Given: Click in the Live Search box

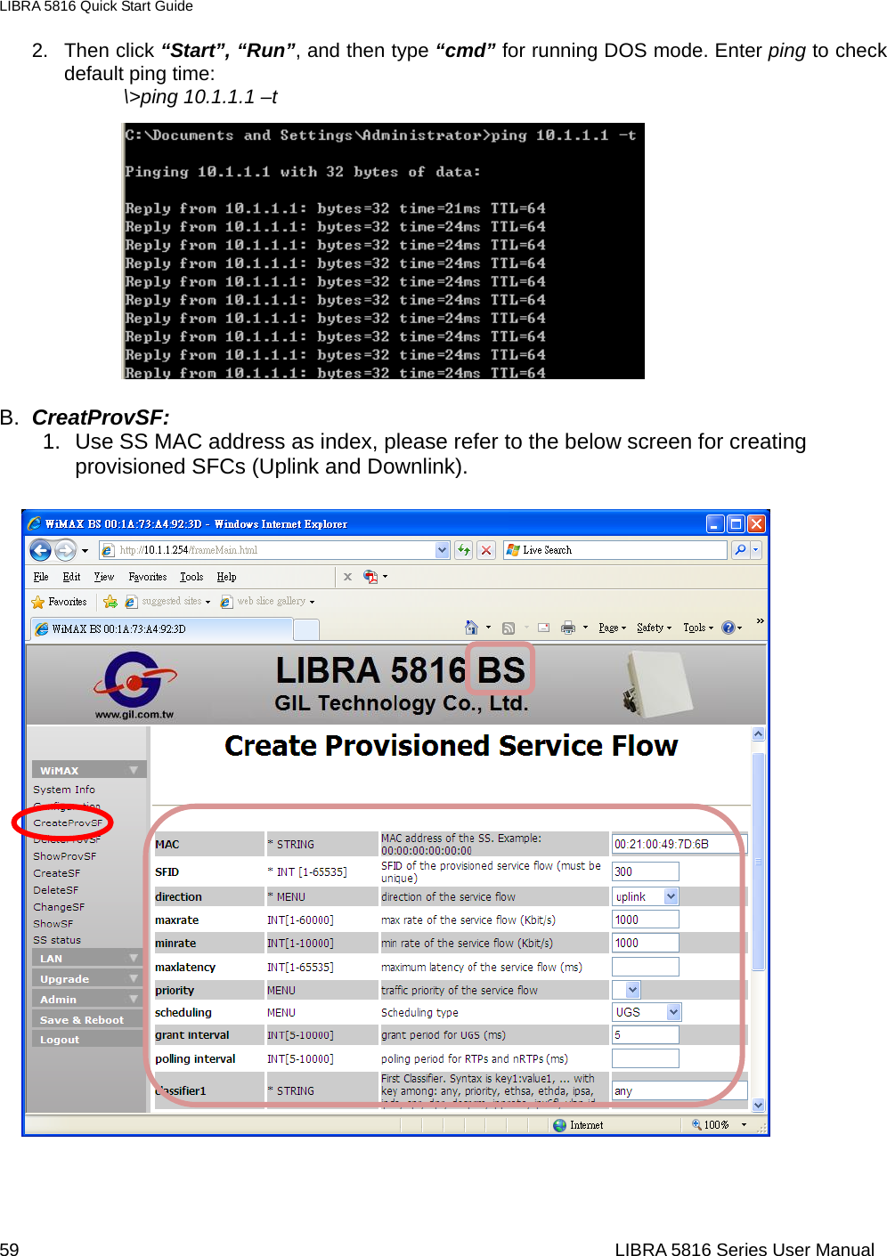Looking at the screenshot, I should point(615,550).
